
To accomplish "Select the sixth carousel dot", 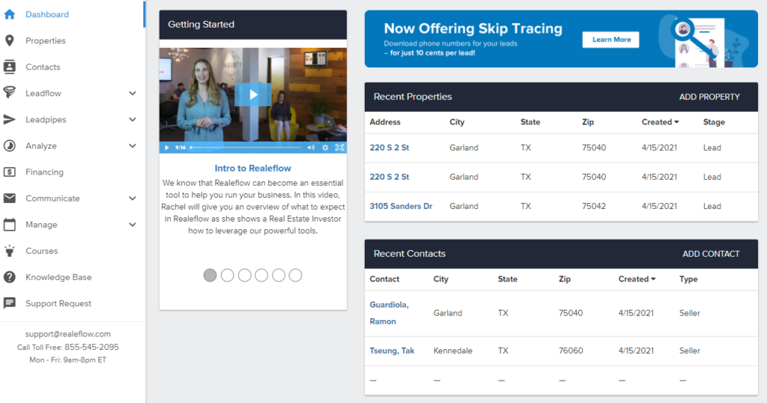I will click(295, 276).
